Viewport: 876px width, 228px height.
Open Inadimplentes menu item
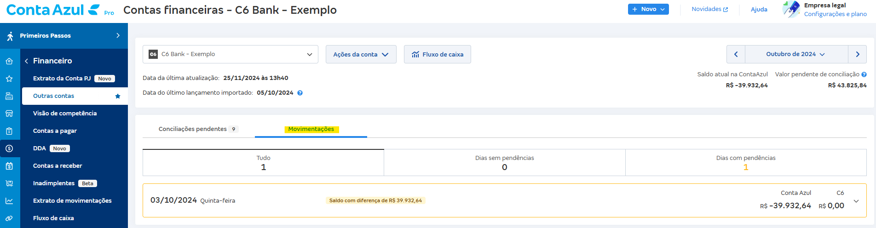point(75,183)
